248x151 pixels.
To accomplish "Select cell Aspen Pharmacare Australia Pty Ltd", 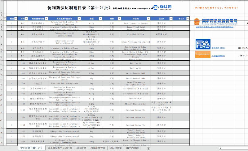I will point(135,84).
